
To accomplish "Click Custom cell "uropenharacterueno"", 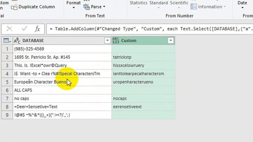I will pos(143,82).
